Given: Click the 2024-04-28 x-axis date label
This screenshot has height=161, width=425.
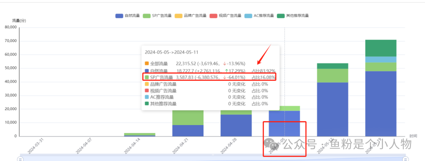Looking at the screenshot, I should (x=229, y=145).
